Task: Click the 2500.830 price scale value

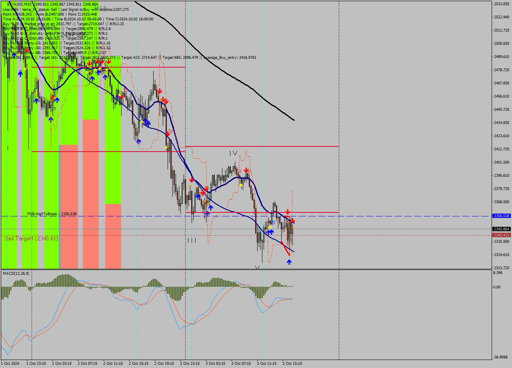Action: (x=501, y=44)
